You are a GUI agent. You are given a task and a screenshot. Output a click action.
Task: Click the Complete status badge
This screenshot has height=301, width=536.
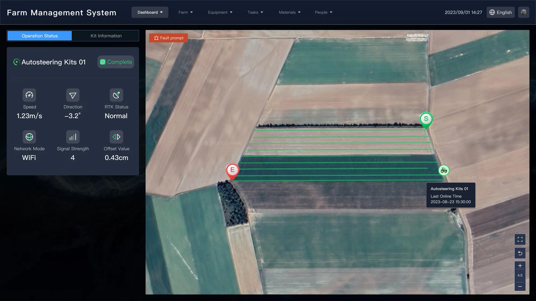tap(116, 62)
